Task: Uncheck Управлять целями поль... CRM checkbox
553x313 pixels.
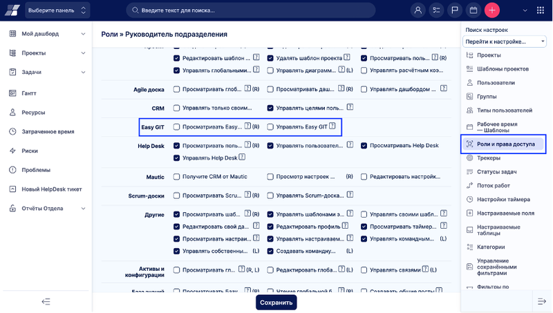Action: pos(270,108)
